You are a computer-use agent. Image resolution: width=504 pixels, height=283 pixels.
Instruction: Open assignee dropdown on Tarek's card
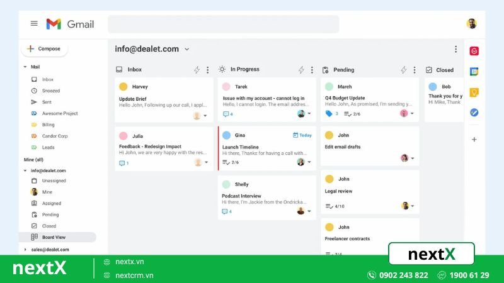[309, 113]
